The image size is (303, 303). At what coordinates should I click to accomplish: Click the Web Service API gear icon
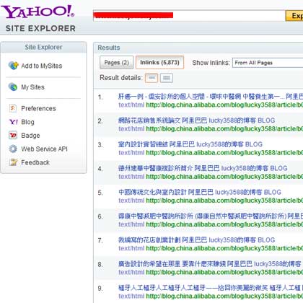pos(13,149)
